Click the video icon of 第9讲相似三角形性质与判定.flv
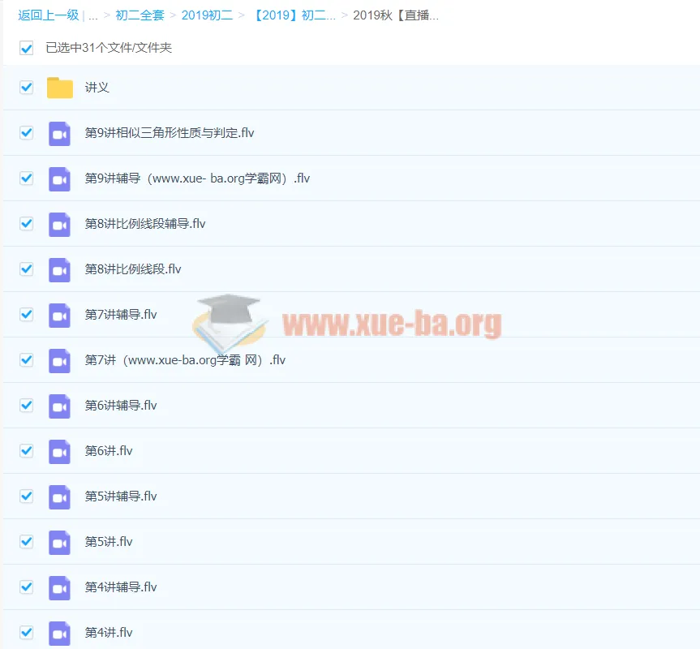The width and height of the screenshot is (700, 649). 59,133
